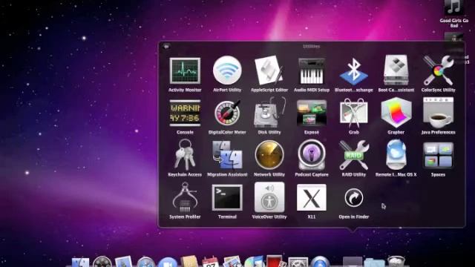Launch Podcast Capture
Image resolution: width=475 pixels, height=267 pixels.
(x=312, y=155)
